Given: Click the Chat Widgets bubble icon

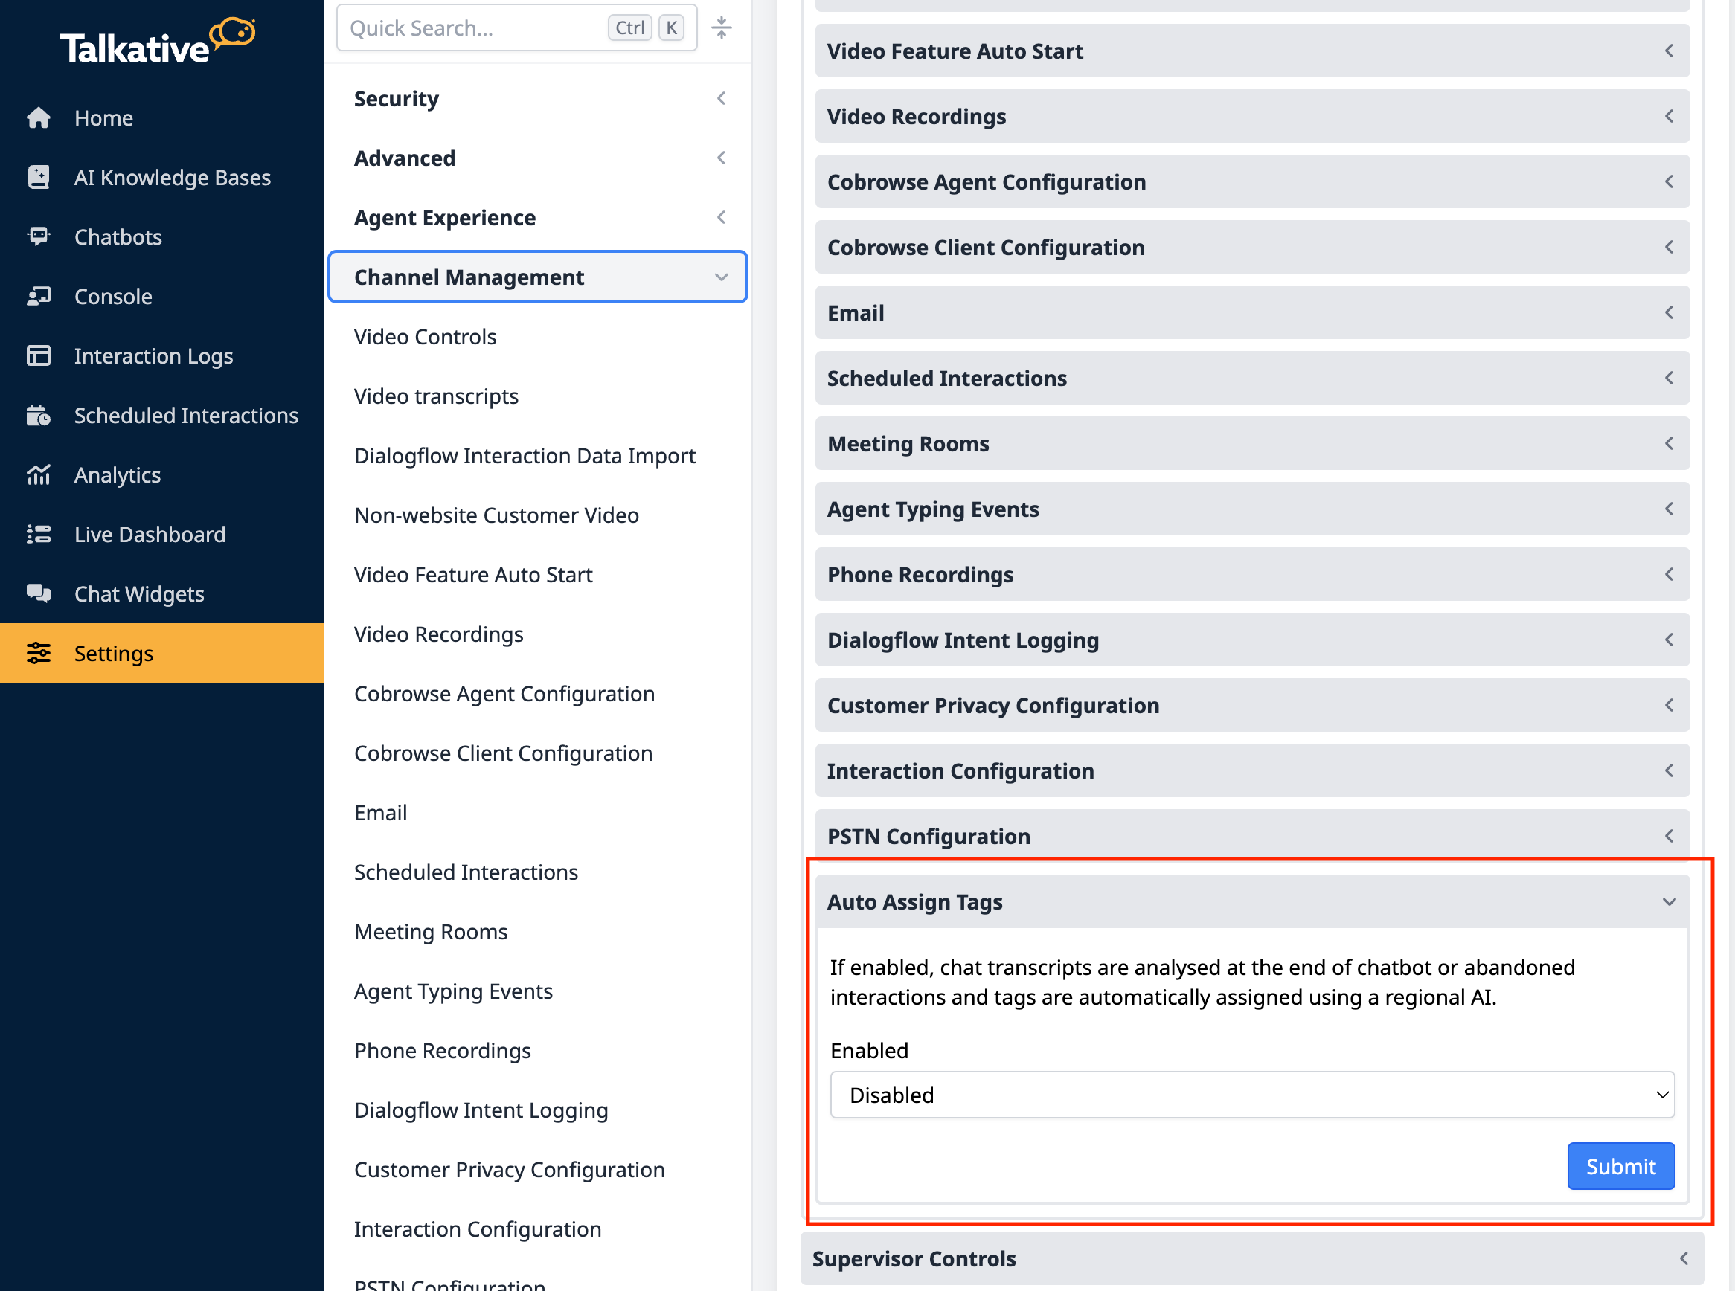Looking at the screenshot, I should pos(38,593).
